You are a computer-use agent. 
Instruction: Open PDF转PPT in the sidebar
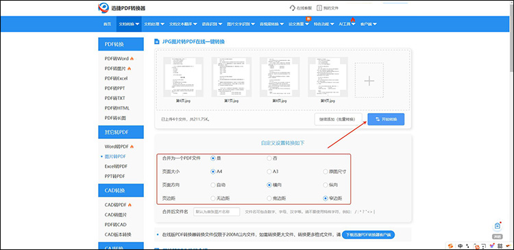114,88
